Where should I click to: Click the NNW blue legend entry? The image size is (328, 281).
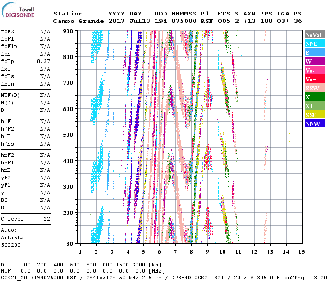pyautogui.click(x=313, y=124)
